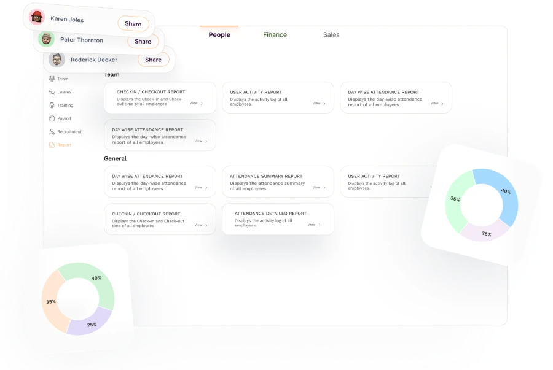Screen dimensions: 553x370
Task: Click Karen Joles' name
Action: 67,20
